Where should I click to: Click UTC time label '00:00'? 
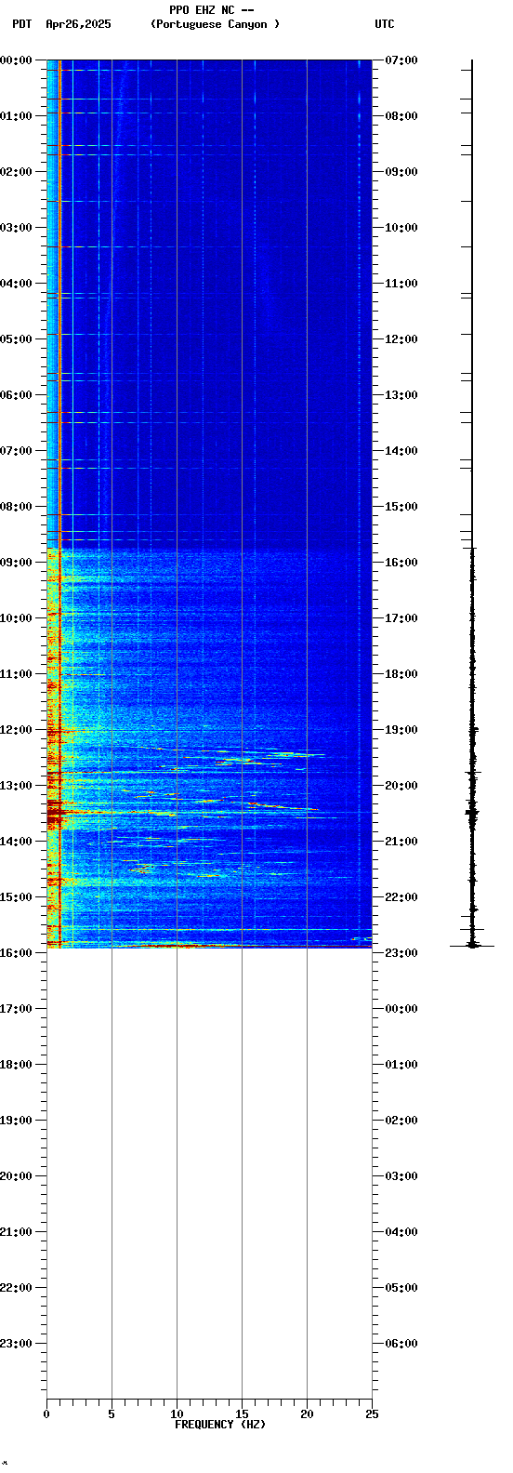pyautogui.click(x=401, y=1009)
